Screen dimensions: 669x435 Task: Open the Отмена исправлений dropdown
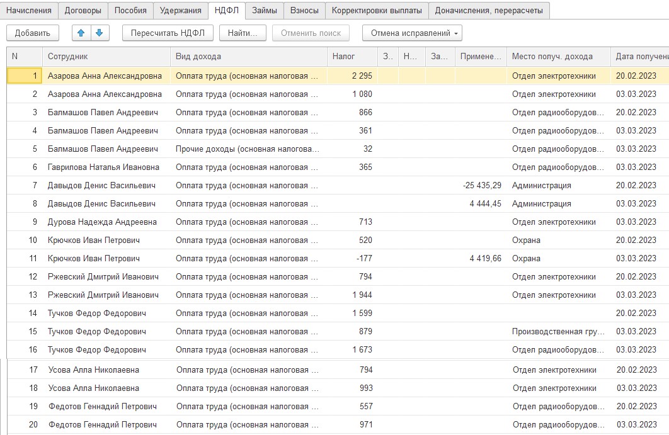[x=412, y=33]
